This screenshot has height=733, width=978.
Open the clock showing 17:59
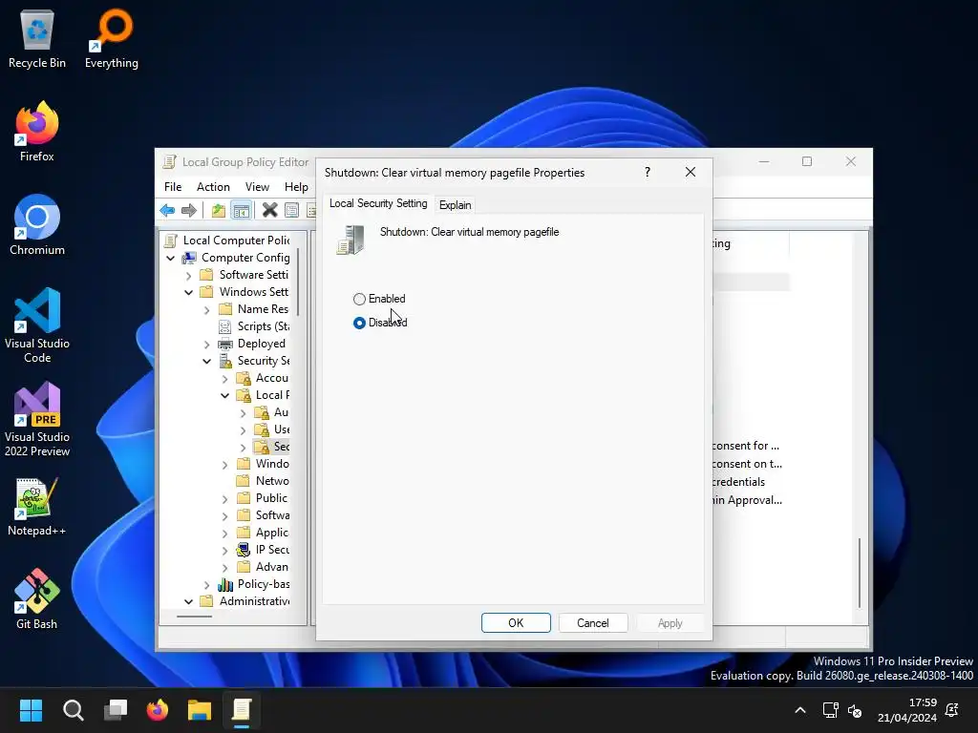[907, 710]
